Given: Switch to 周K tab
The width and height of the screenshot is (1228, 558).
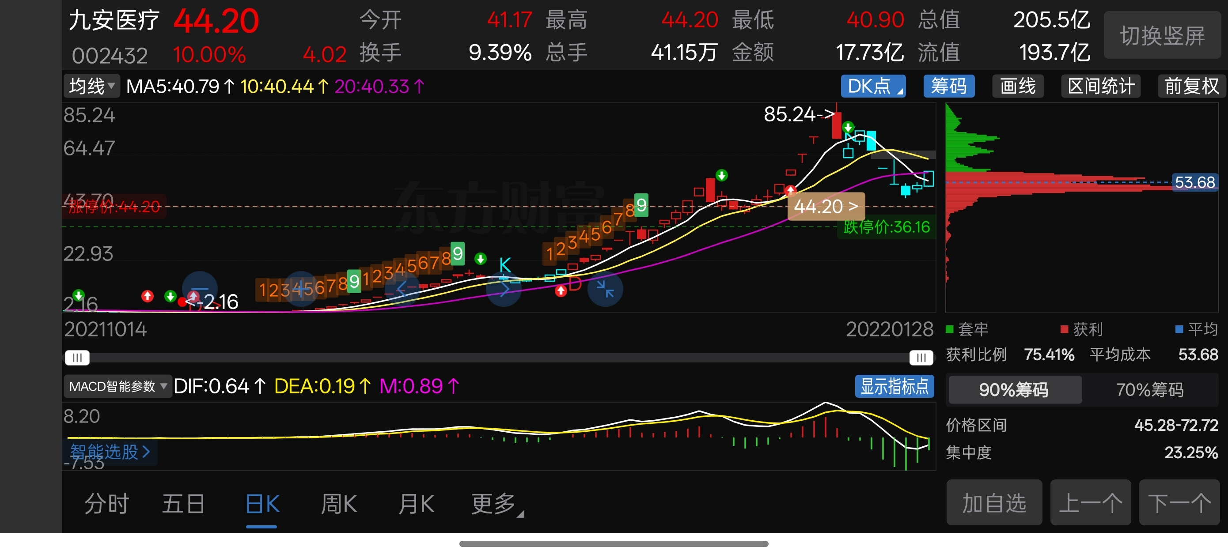Looking at the screenshot, I should tap(338, 504).
